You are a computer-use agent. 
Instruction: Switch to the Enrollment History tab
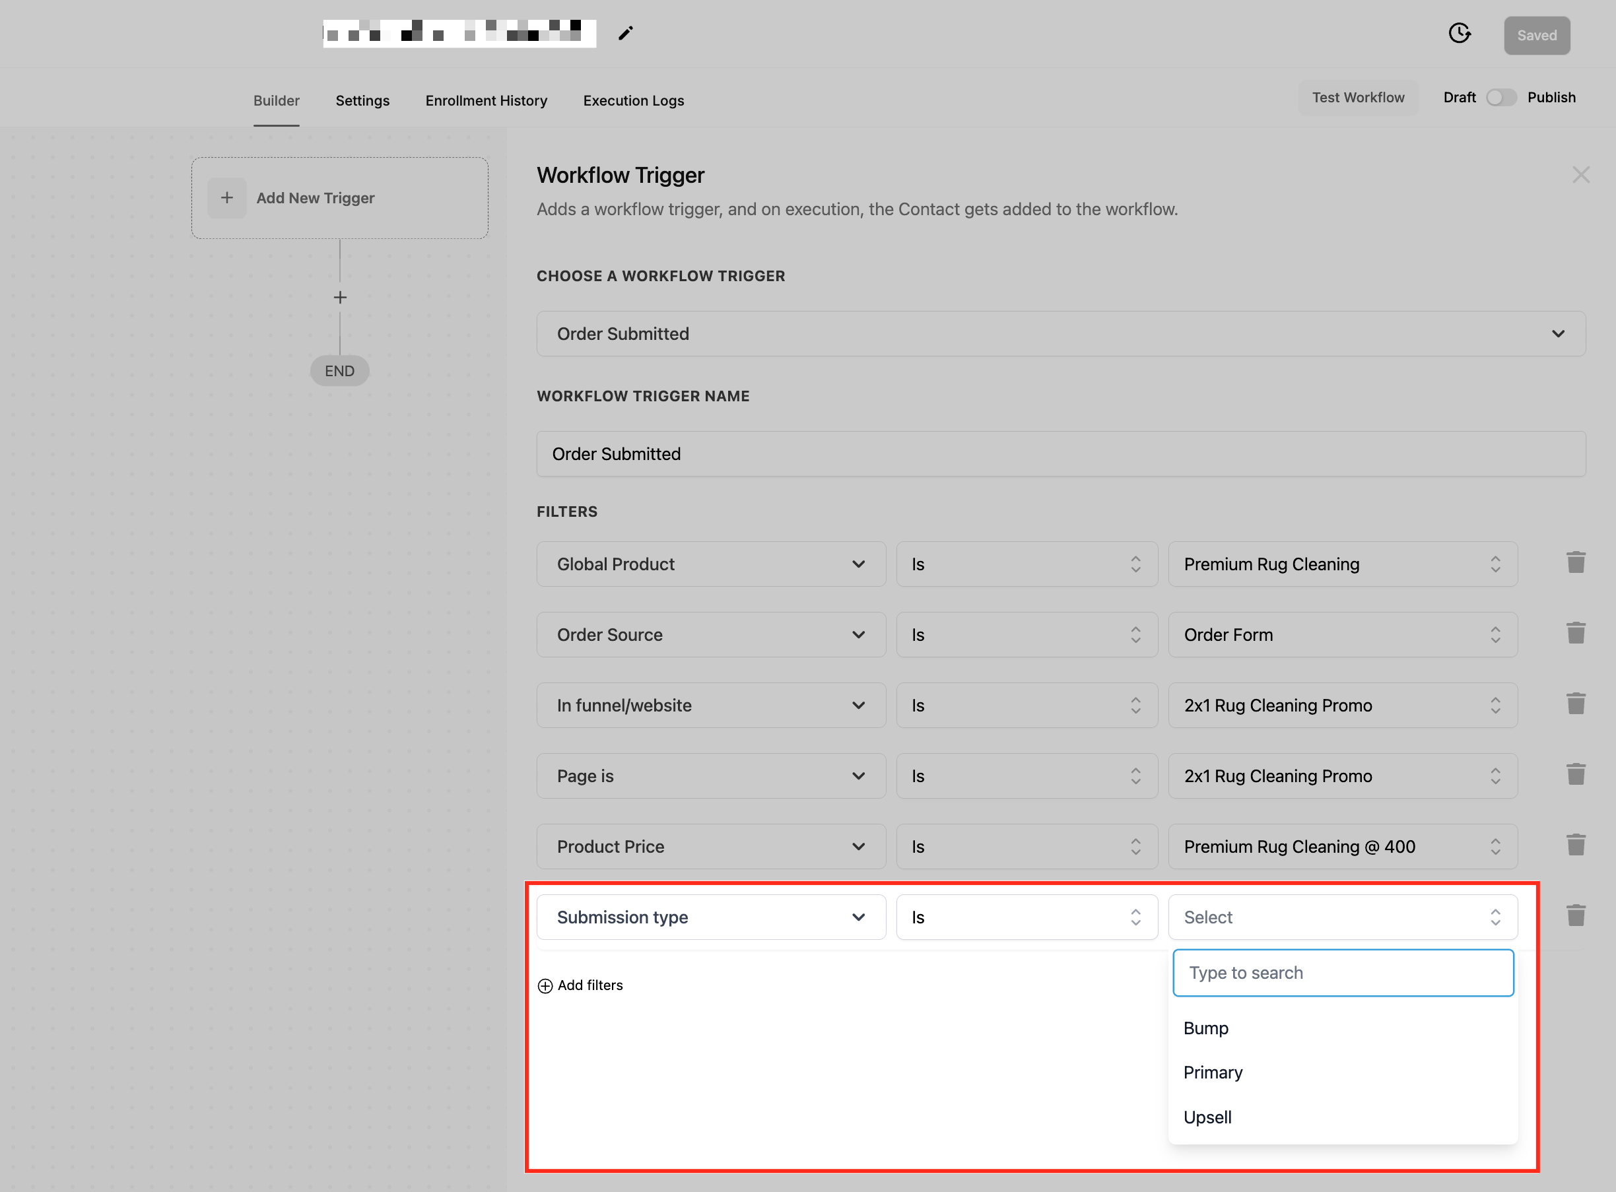coord(486,100)
